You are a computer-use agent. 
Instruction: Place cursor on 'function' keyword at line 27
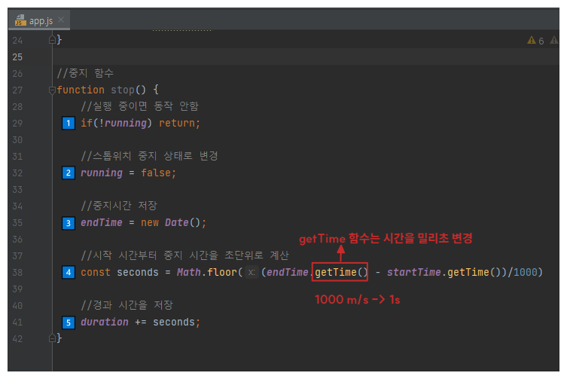[81, 90]
